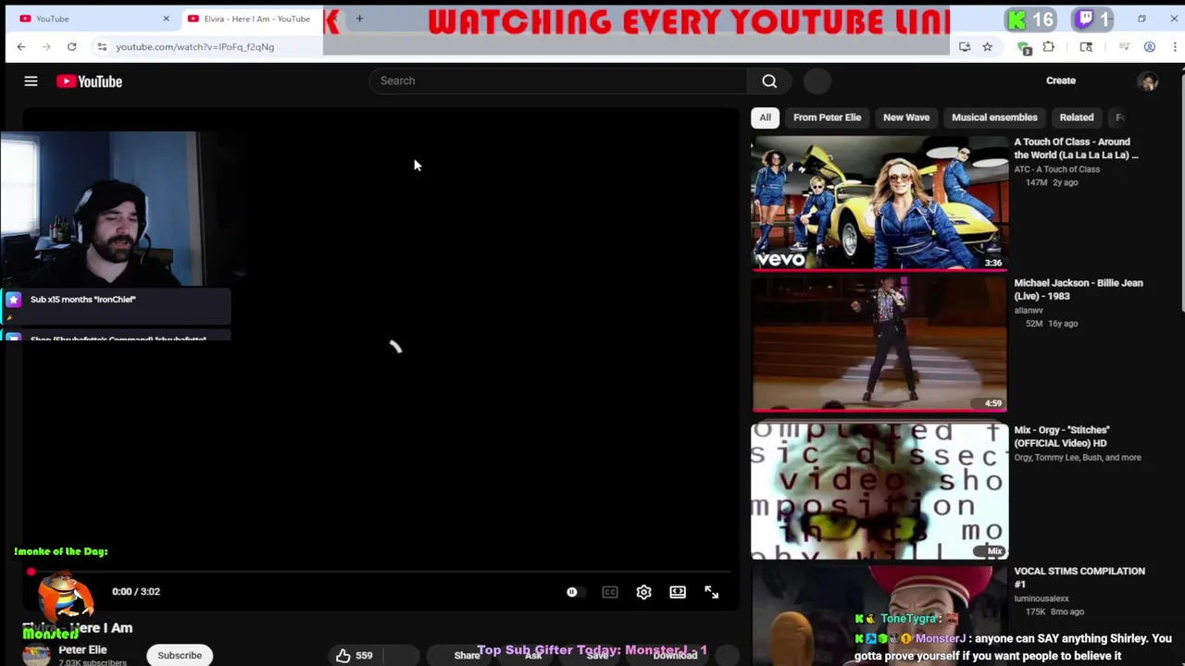The image size is (1185, 666).
Task: Click the Kick viewer count badge
Action: click(x=1030, y=19)
